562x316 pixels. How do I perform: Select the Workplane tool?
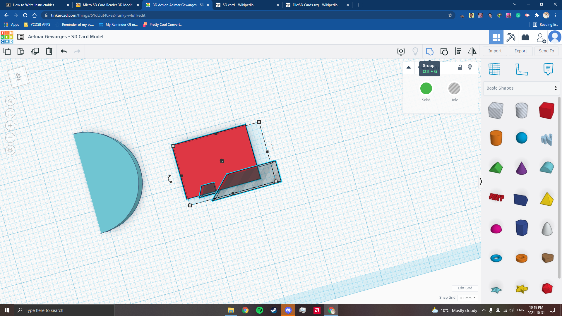click(x=495, y=69)
